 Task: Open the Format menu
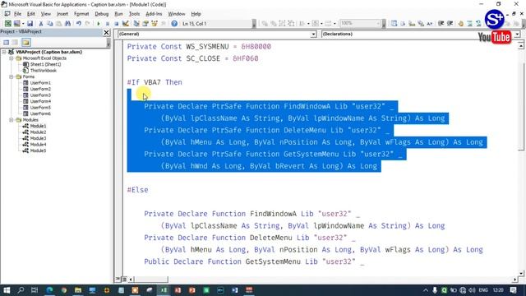click(x=81, y=14)
